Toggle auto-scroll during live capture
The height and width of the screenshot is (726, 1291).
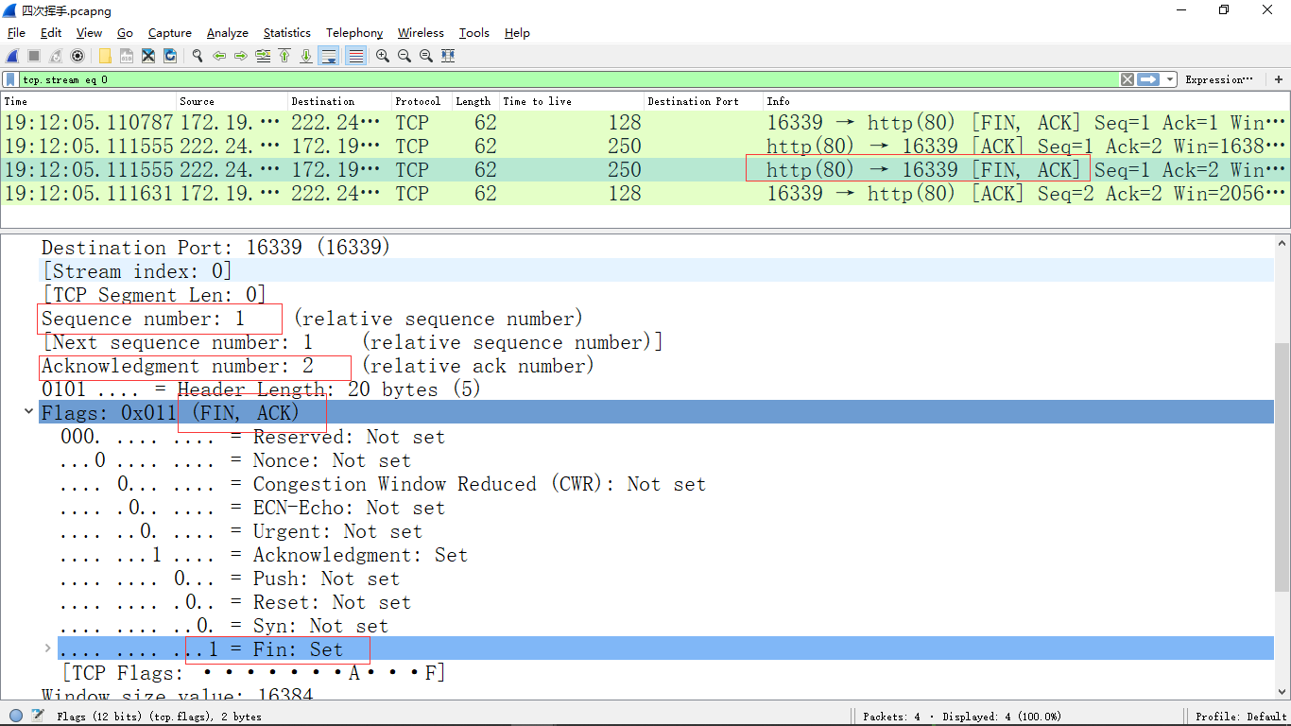point(329,56)
